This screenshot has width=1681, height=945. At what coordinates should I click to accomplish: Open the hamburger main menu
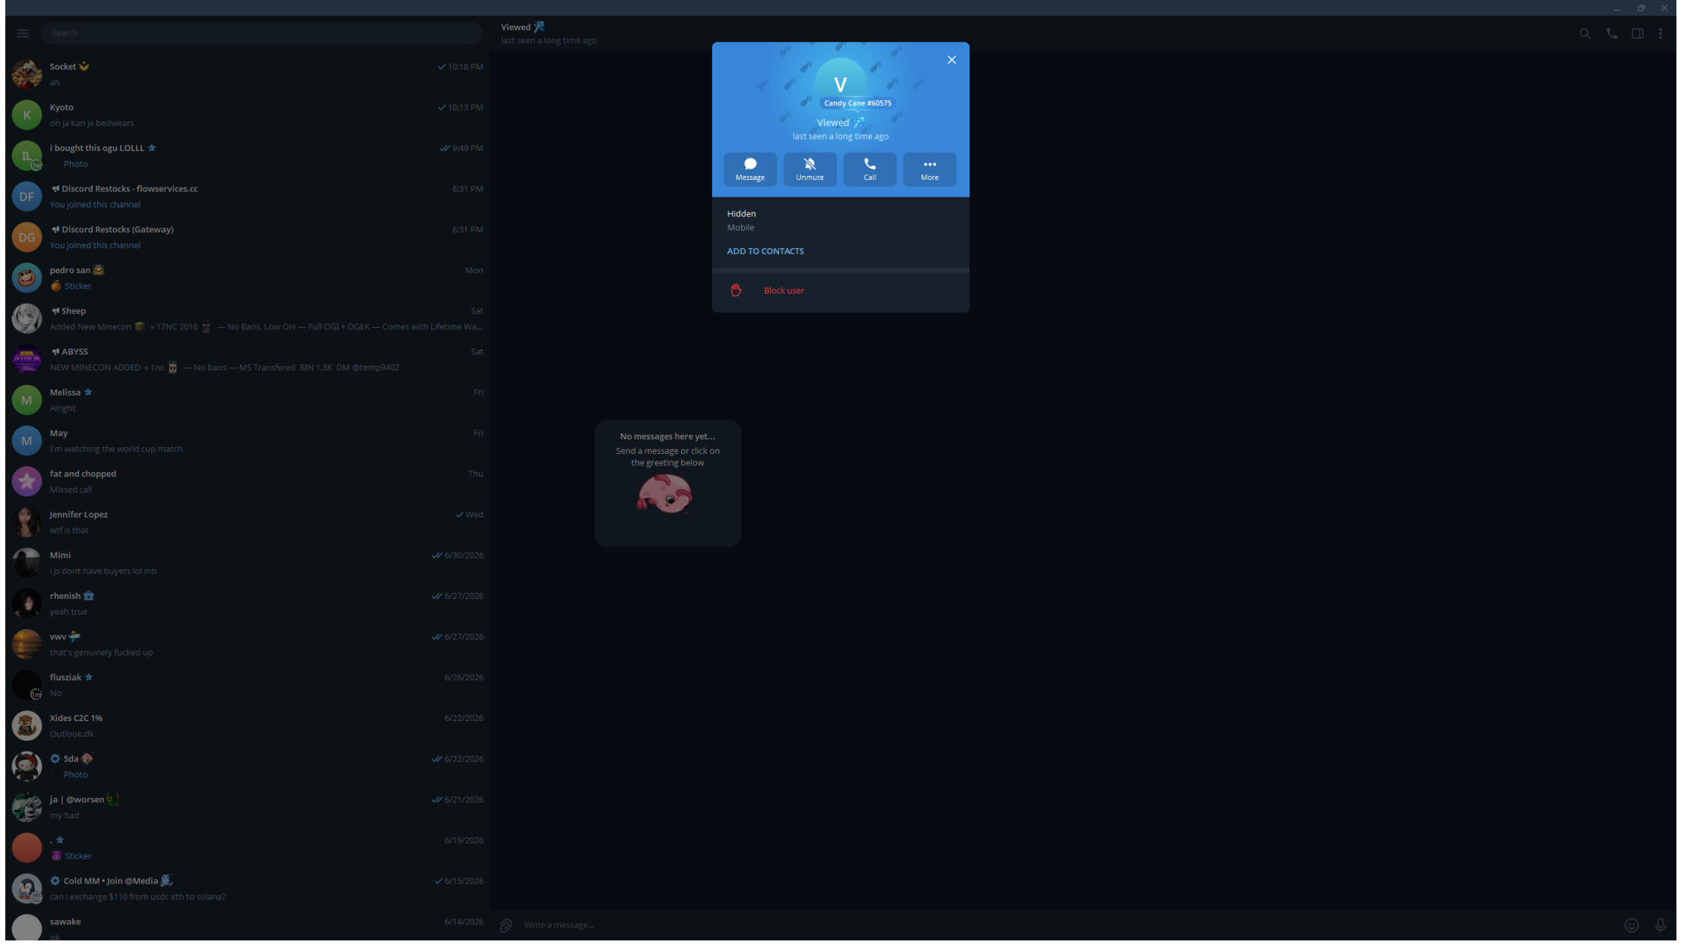[23, 33]
